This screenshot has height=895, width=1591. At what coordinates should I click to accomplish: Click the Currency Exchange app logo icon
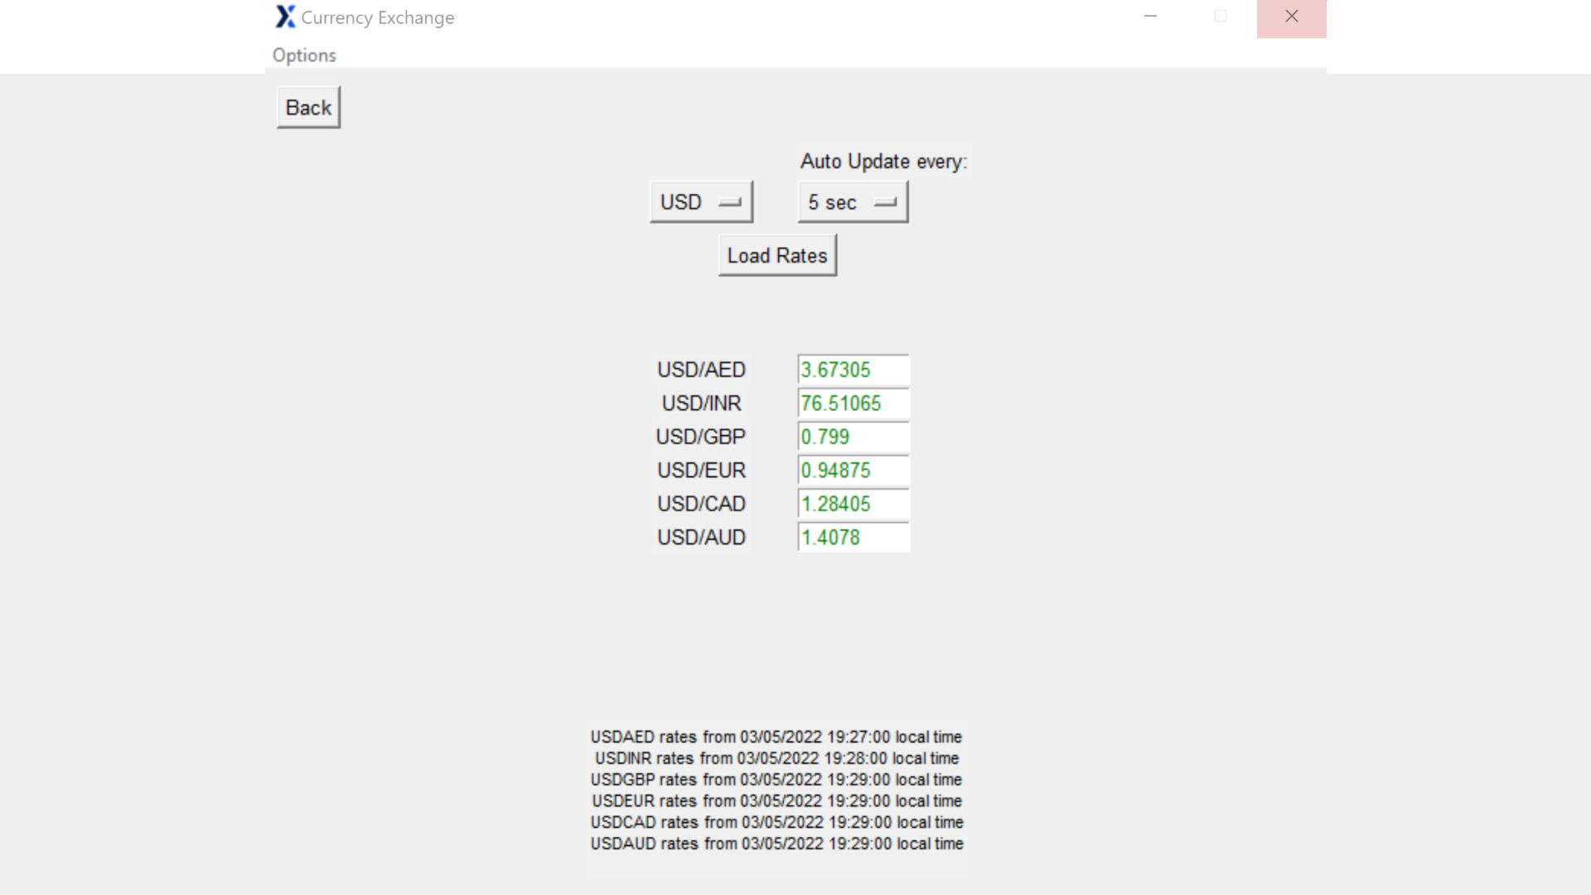tap(285, 17)
